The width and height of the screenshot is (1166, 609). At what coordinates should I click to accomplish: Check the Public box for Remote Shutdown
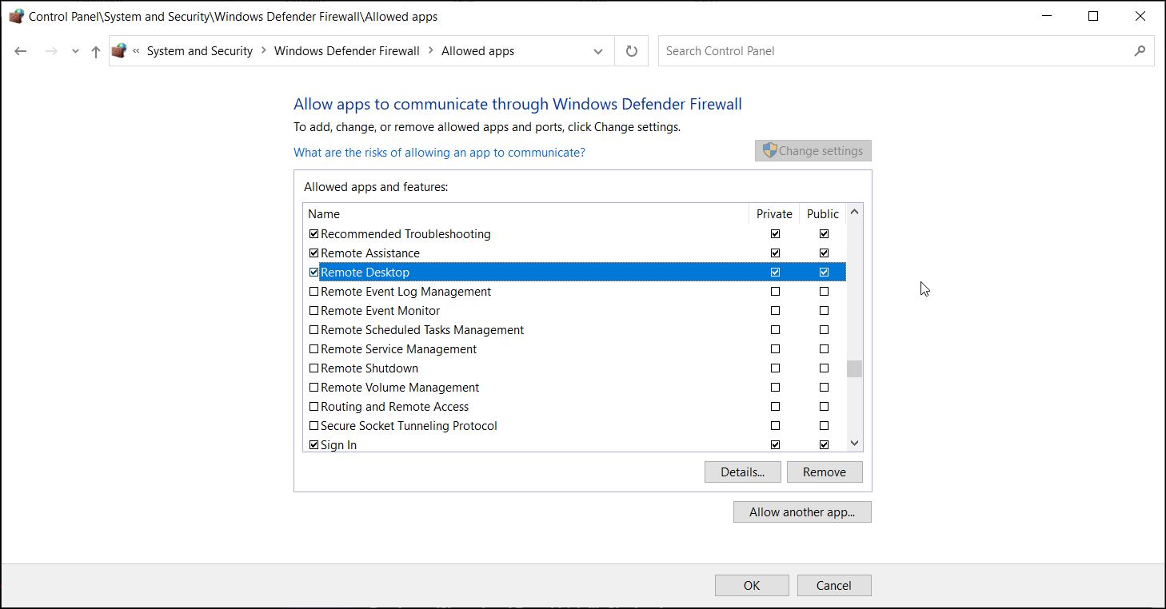click(824, 368)
